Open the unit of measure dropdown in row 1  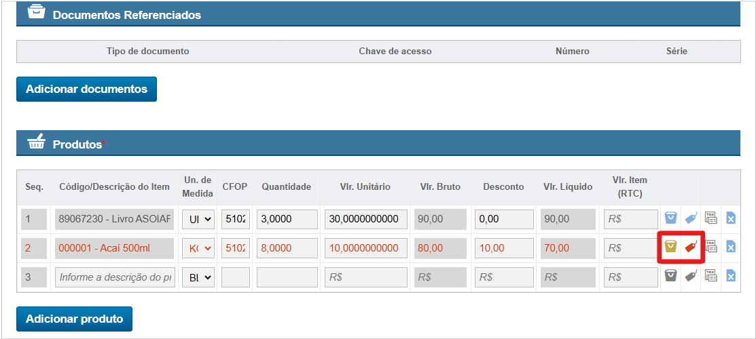[x=198, y=220]
